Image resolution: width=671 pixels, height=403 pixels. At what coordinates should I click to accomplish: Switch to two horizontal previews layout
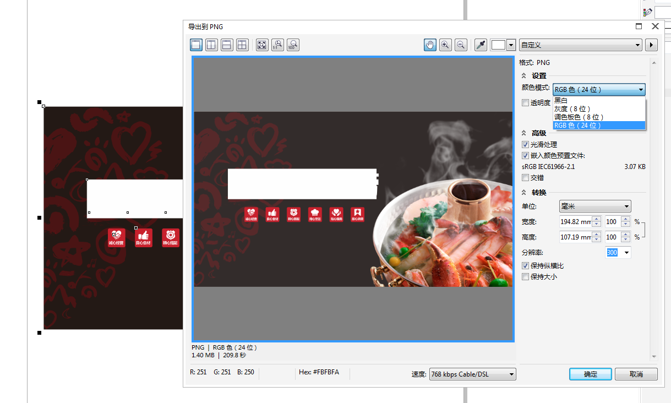(x=227, y=45)
